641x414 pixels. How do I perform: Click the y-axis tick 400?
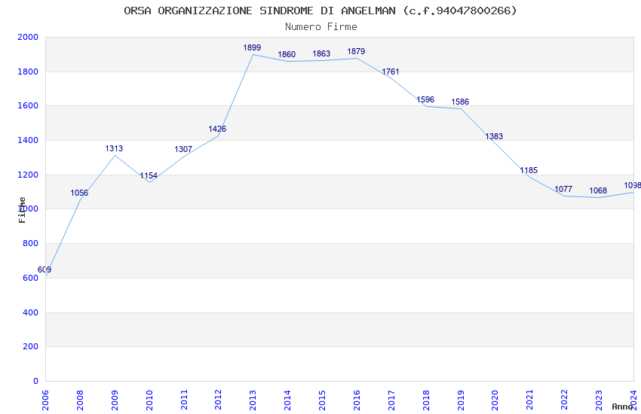pos(31,312)
